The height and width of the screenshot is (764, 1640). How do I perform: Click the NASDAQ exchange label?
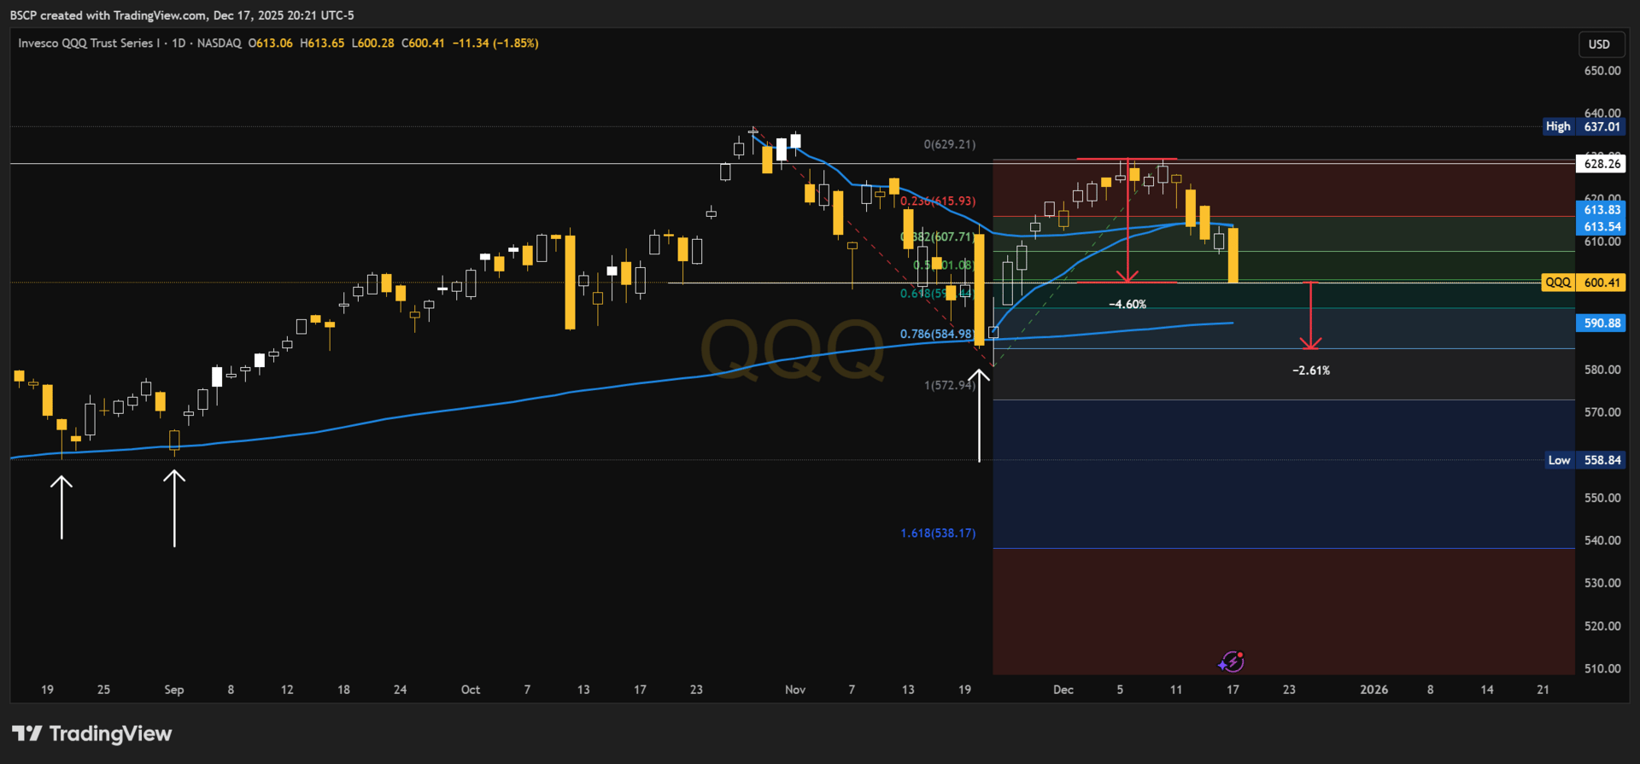tap(220, 44)
